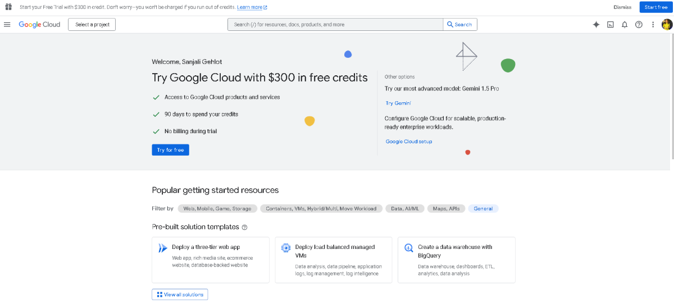Open the help question mark menu

639,24
